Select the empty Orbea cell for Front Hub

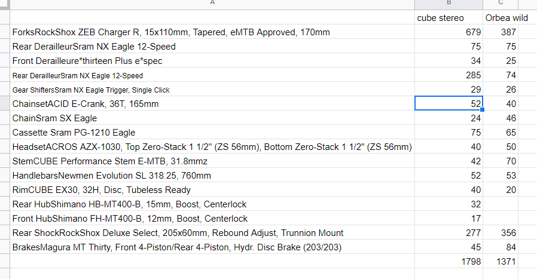point(501,219)
